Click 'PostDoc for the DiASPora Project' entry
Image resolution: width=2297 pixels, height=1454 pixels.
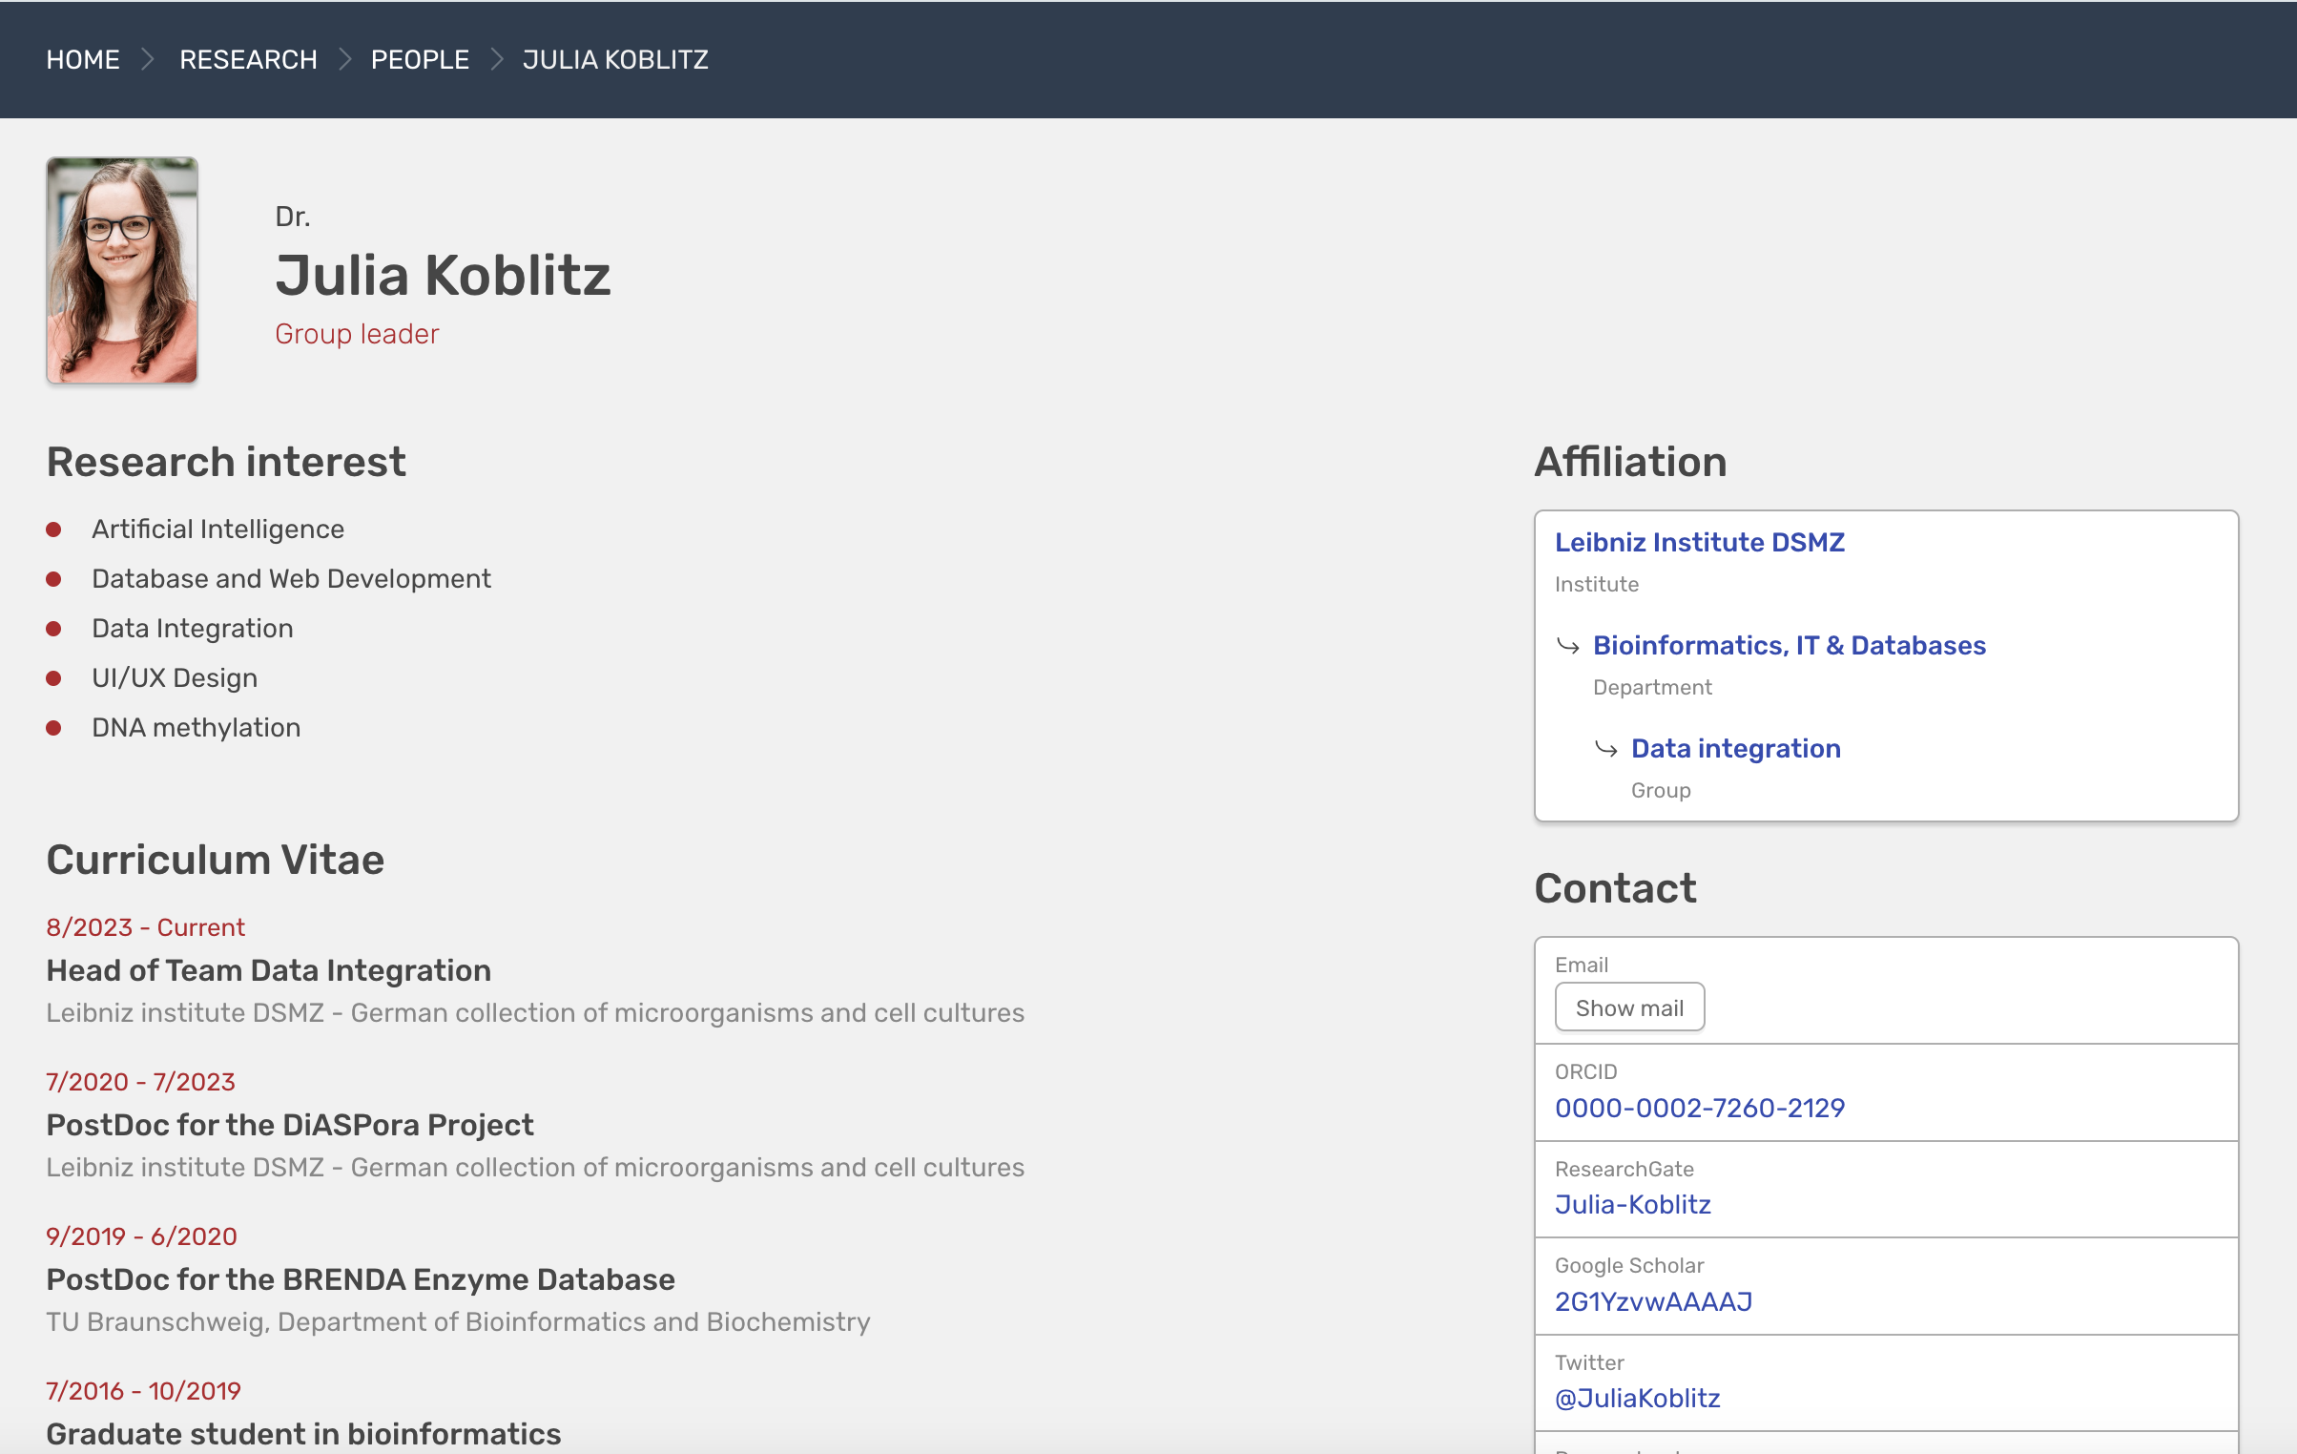pyautogui.click(x=289, y=1125)
